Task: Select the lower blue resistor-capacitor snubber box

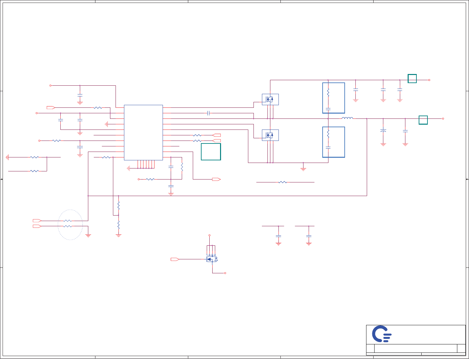Action: click(334, 142)
